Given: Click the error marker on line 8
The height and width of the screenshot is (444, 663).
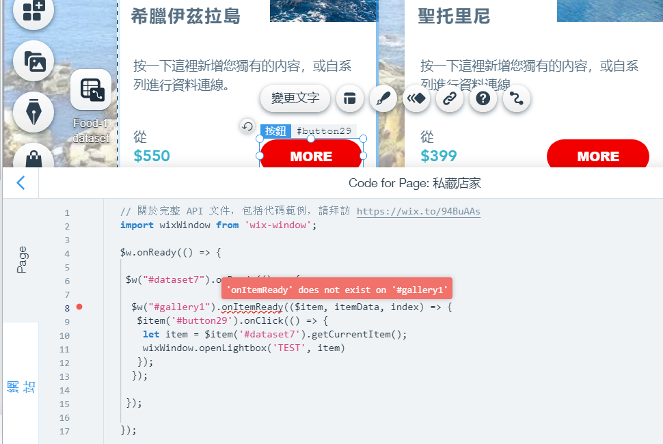Looking at the screenshot, I should click(79, 307).
